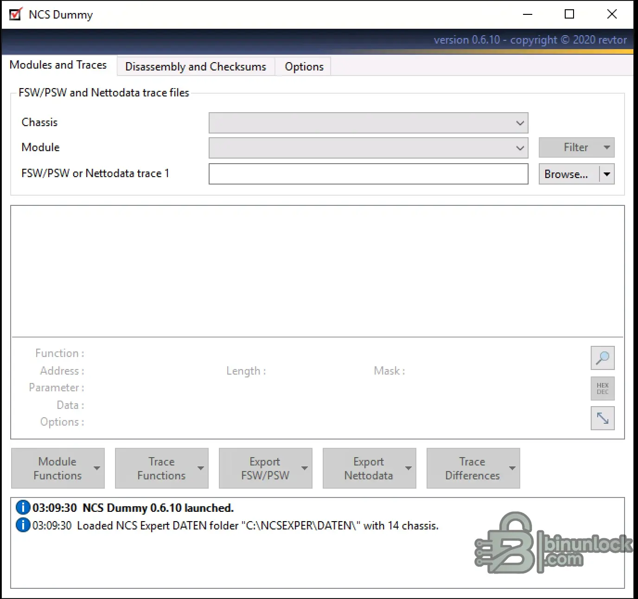Click the info icon of the DATEN folder log entry

point(23,525)
